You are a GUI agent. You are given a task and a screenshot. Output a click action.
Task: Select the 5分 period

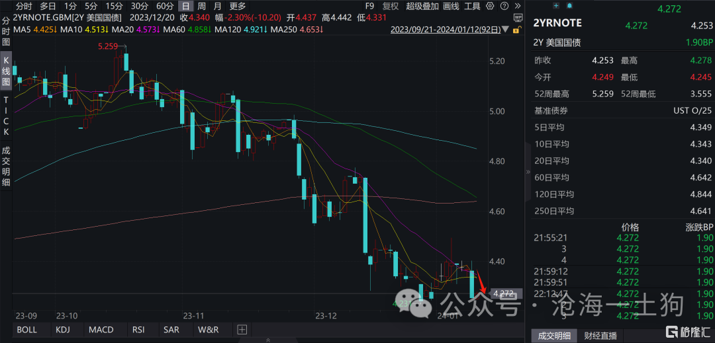pyautogui.click(x=90, y=6)
